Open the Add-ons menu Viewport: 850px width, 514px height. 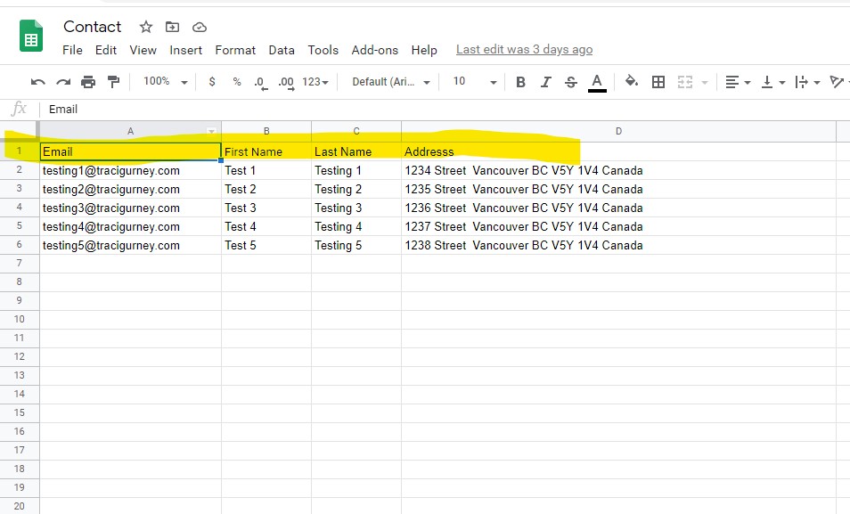coord(375,50)
